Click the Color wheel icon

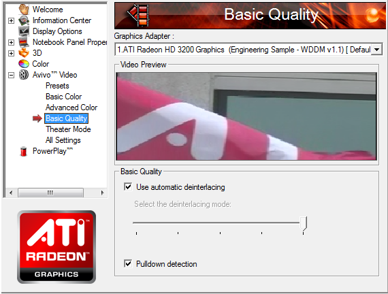tap(24, 64)
